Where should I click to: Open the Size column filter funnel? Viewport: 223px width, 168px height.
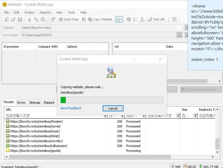pos(195,116)
